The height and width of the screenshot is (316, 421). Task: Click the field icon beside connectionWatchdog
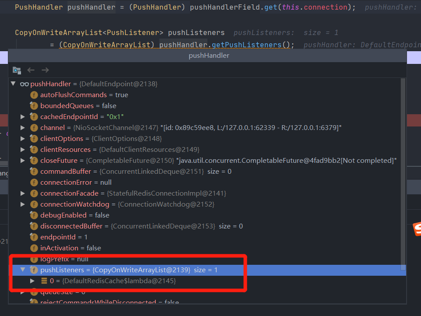[34, 204]
